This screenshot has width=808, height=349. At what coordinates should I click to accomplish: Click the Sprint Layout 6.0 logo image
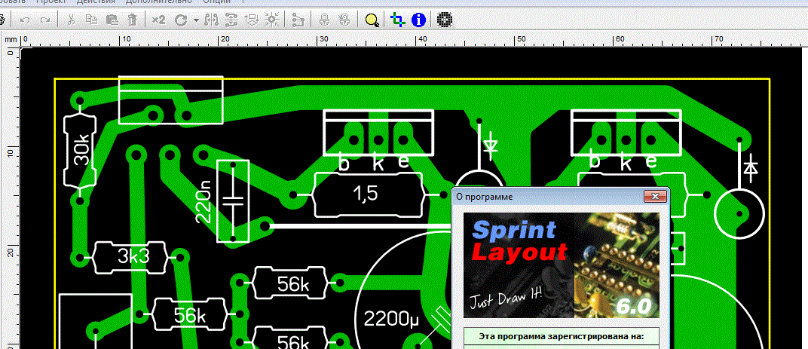pos(562,265)
